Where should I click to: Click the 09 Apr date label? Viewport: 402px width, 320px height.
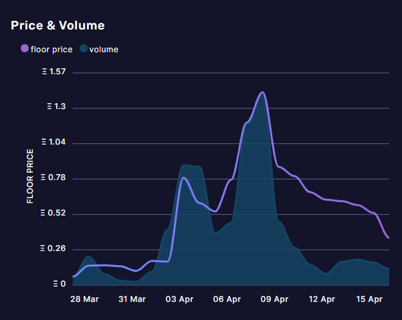coord(275,299)
